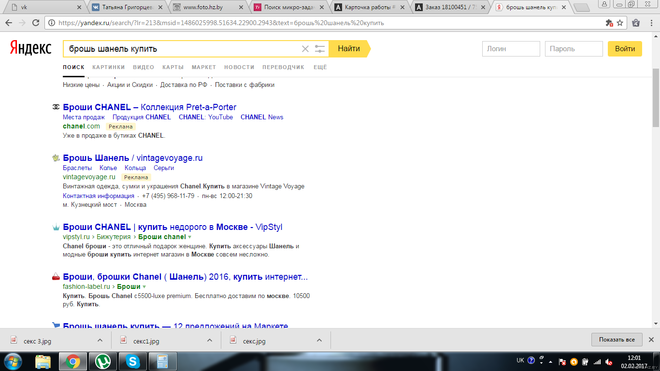Go forward with the browser forward arrow
The height and width of the screenshot is (371, 660).
pos(22,23)
